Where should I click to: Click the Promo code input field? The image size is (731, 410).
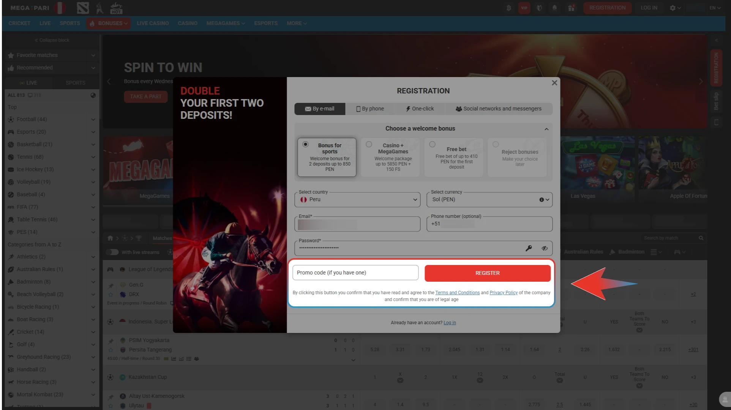pos(355,273)
